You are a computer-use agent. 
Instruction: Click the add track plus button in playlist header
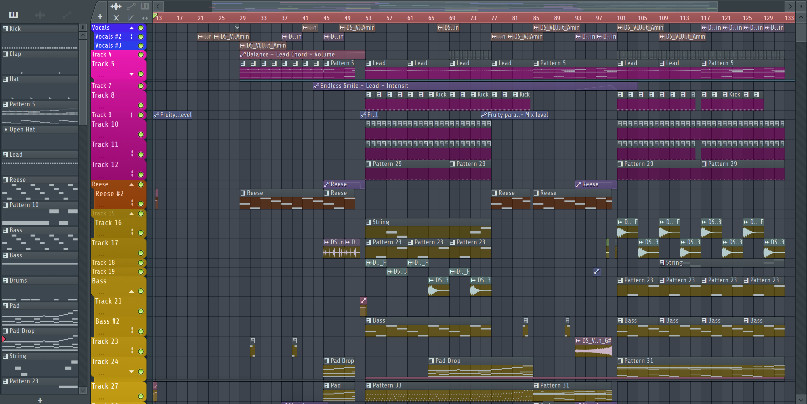100,17
